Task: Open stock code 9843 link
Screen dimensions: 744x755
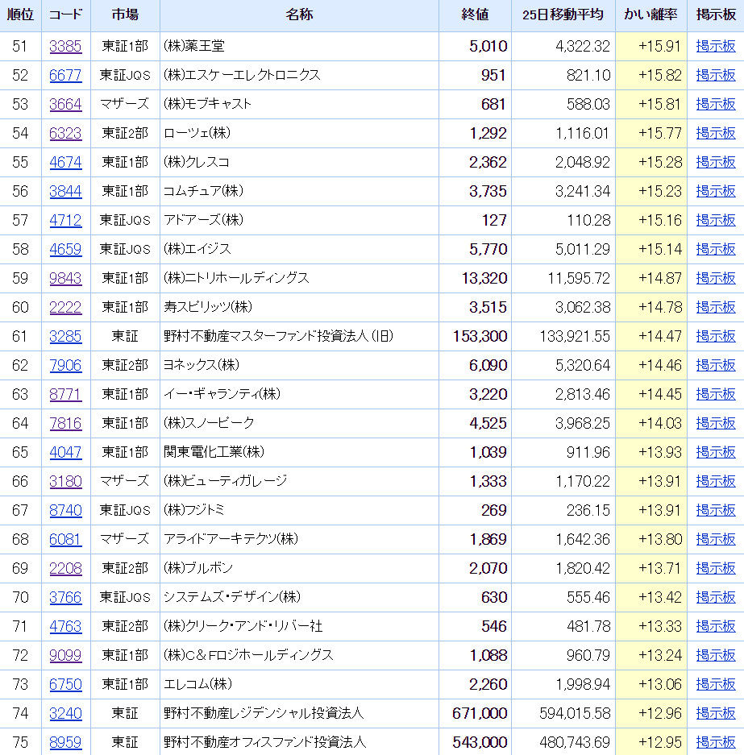Action: click(65, 278)
